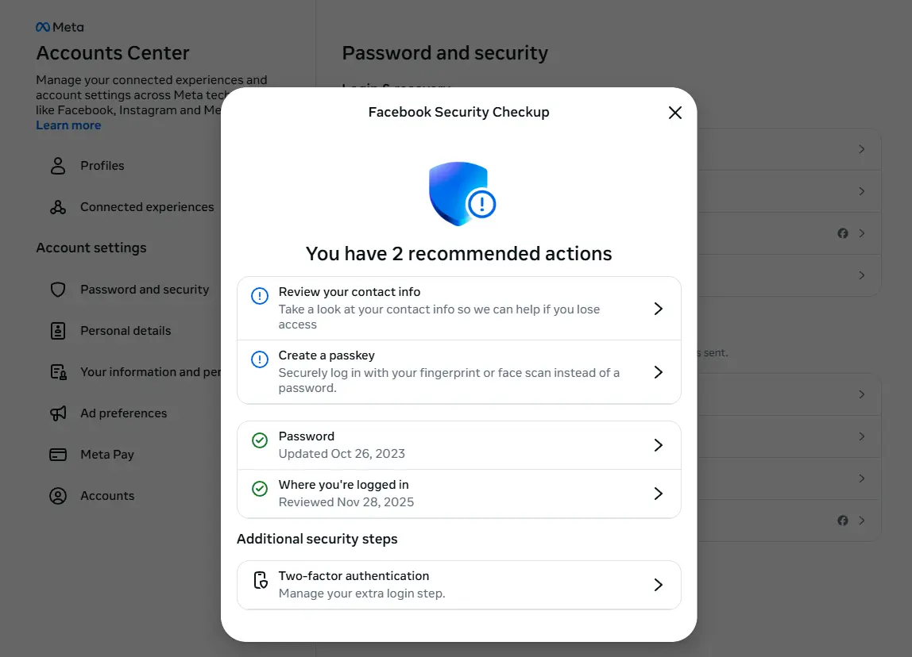Image resolution: width=912 pixels, height=657 pixels.
Task: Open Ad preferences via its megaphone icon
Action: tap(58, 413)
